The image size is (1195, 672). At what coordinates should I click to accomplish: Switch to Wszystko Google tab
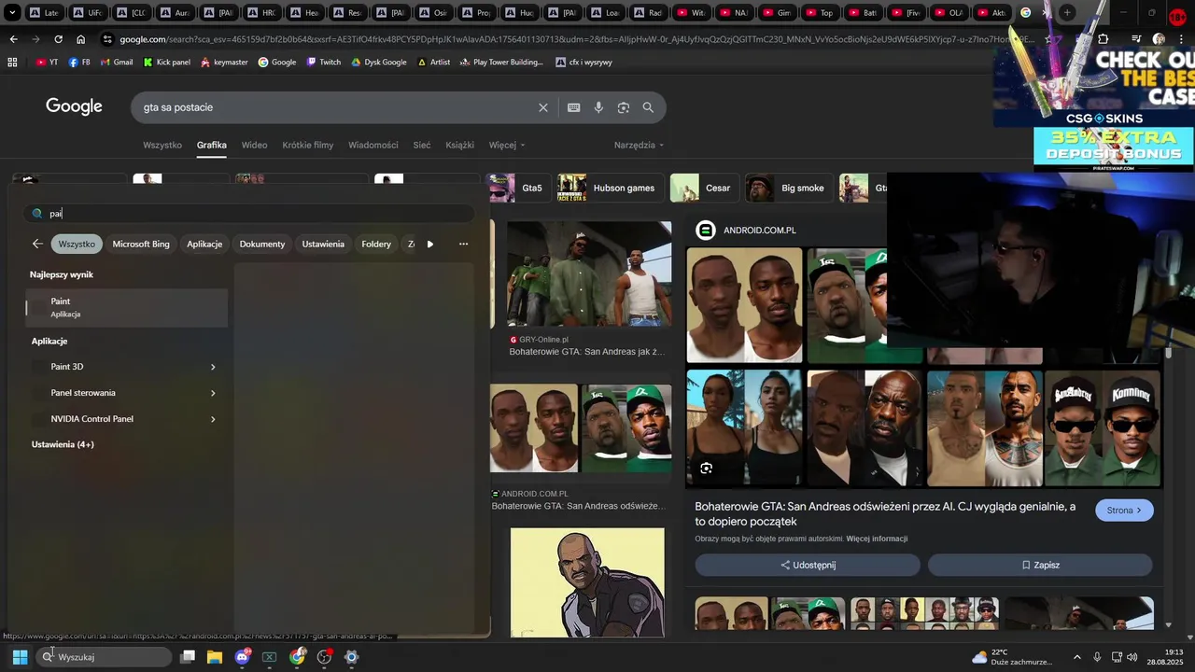point(162,145)
